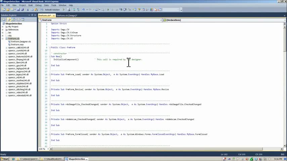Toggle auto-hide pin on Solution Explorer panel
The width and height of the screenshot is (287, 161).
32,15
